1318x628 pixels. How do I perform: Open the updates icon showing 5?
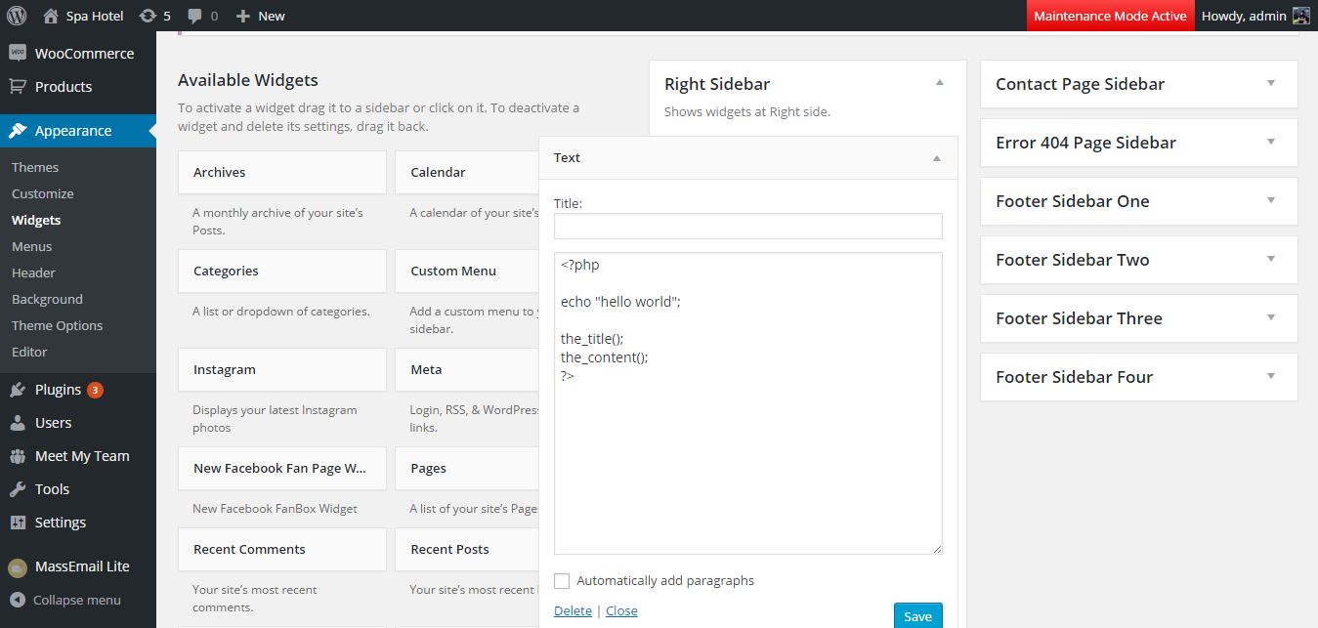pyautogui.click(x=148, y=16)
